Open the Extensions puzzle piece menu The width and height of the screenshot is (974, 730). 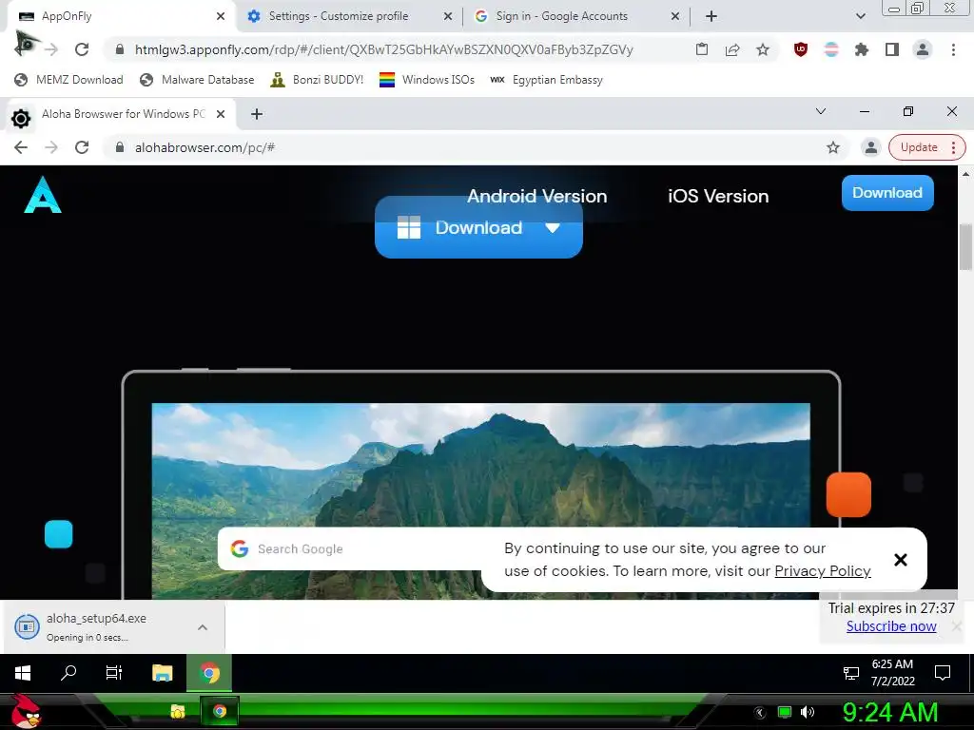[862, 49]
